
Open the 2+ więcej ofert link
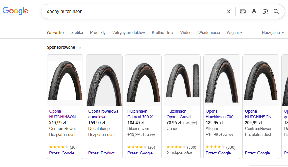click(179, 153)
